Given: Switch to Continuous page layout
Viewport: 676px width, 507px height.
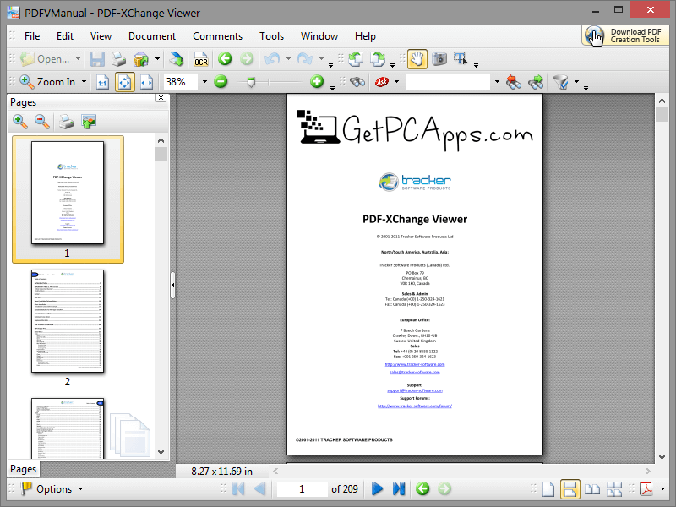Looking at the screenshot, I should coord(570,489).
